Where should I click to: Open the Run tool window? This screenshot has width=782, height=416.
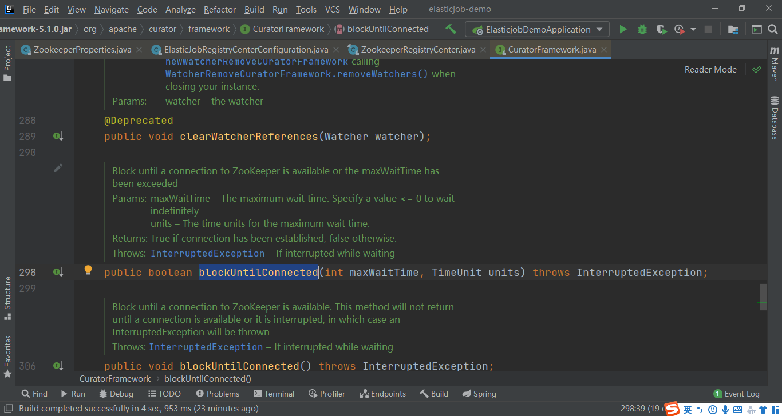pos(73,394)
